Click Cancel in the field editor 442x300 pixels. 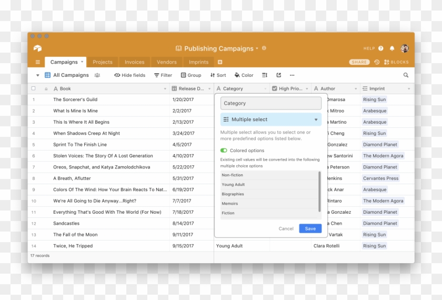pos(286,228)
